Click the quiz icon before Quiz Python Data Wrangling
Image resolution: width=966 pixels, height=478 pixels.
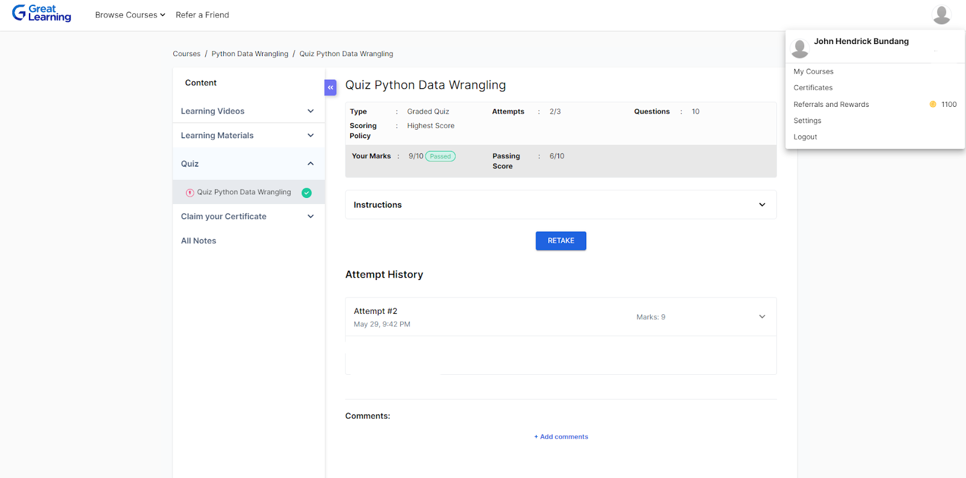point(190,193)
